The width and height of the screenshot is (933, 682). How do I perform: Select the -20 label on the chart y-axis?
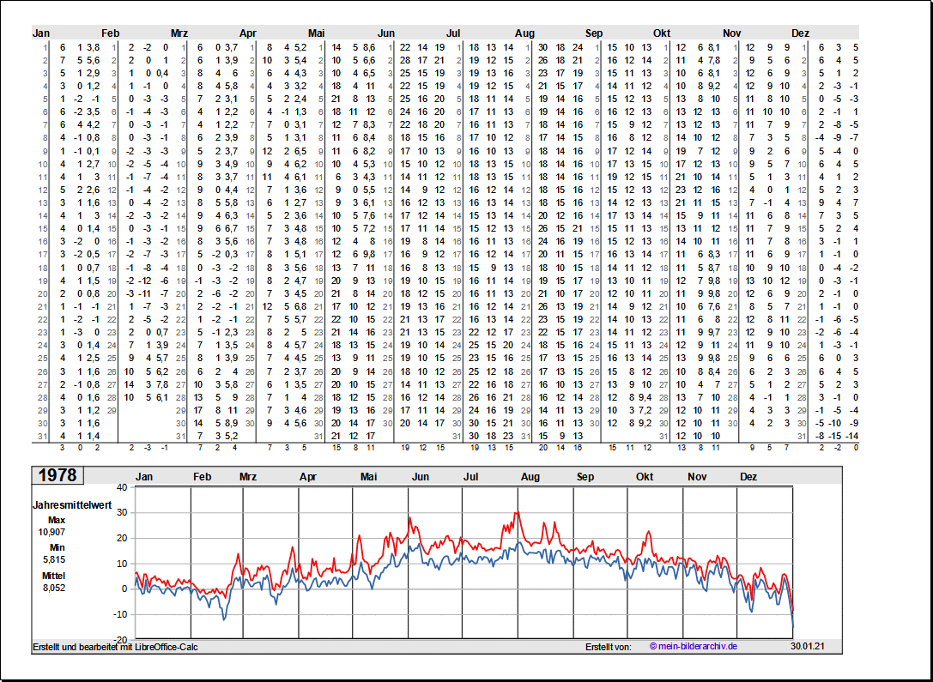pos(119,640)
